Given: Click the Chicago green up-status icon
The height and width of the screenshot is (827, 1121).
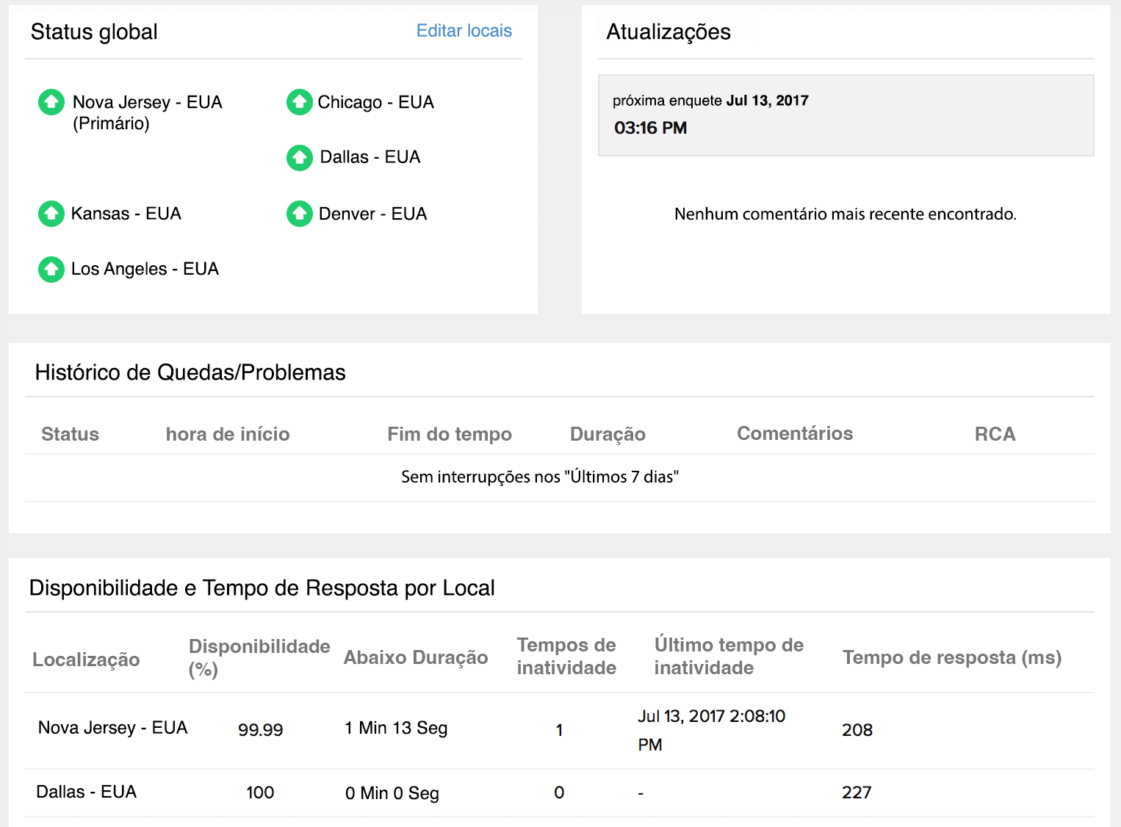Looking at the screenshot, I should (x=299, y=102).
